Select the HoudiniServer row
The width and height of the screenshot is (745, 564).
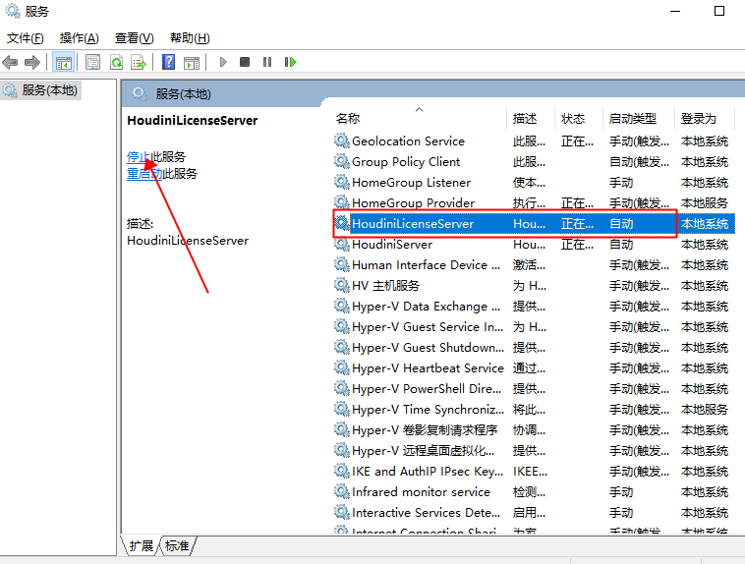(534, 245)
